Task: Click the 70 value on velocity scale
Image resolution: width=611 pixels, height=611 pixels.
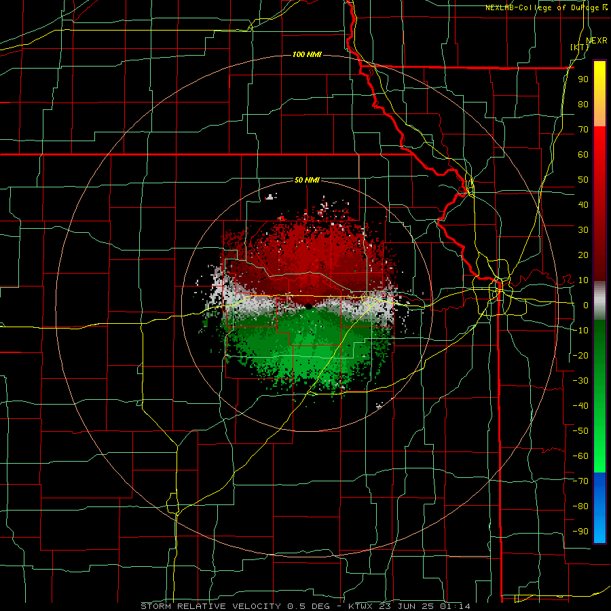Action: 583,130
